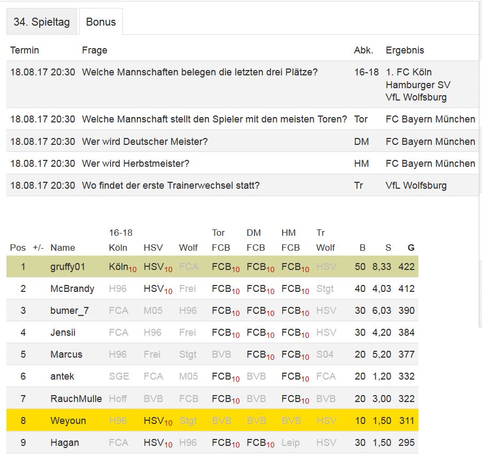
Task: Select the Herbstmeister question row
Action: click(136, 164)
